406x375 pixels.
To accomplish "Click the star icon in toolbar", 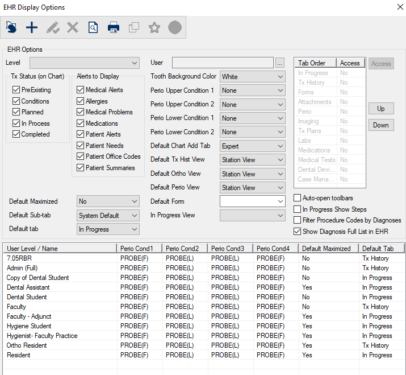I will tap(154, 27).
